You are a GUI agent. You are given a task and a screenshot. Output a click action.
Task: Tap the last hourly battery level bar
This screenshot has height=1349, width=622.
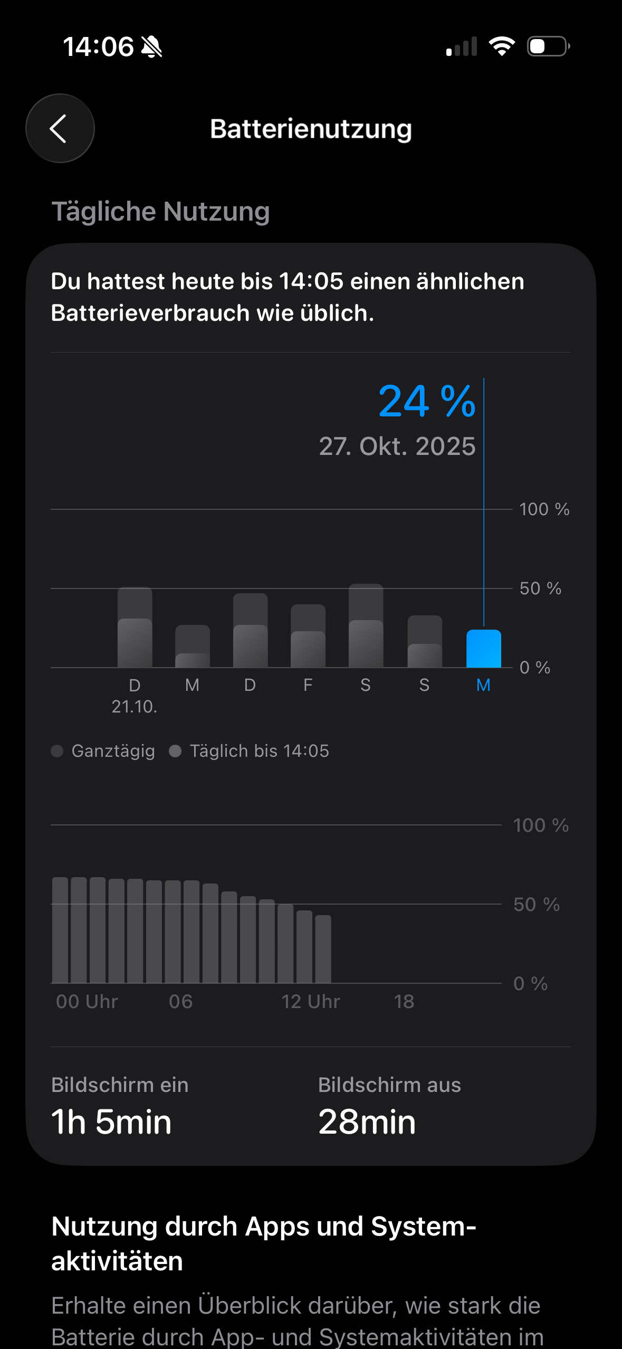tap(323, 949)
